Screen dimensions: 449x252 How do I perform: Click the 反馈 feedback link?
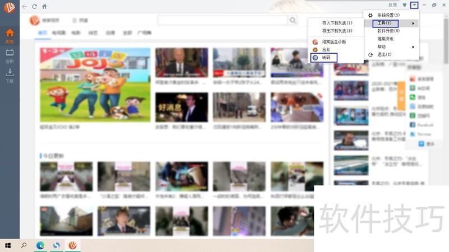(x=392, y=5)
